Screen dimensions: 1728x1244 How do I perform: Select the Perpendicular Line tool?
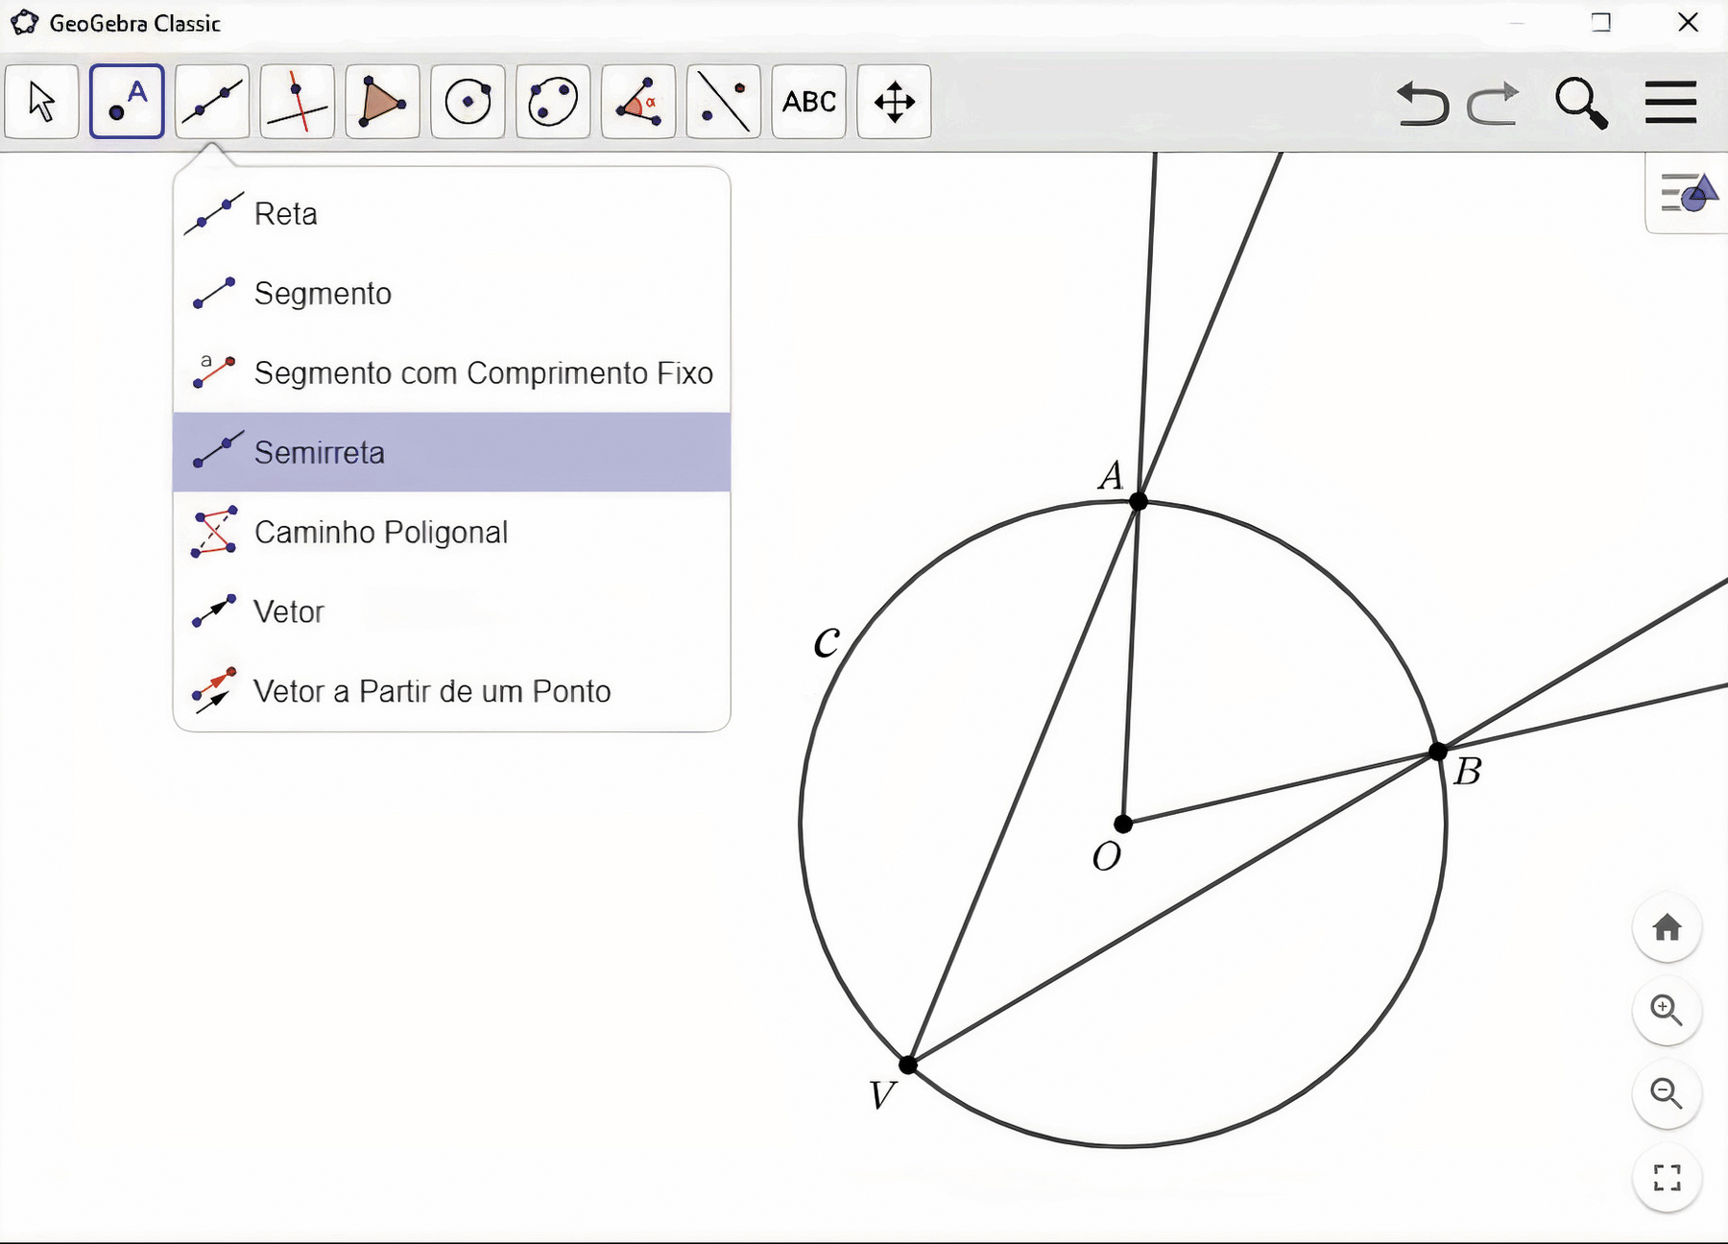tap(298, 102)
